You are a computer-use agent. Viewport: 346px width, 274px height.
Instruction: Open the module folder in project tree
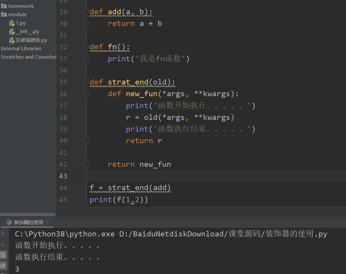click(x=18, y=14)
